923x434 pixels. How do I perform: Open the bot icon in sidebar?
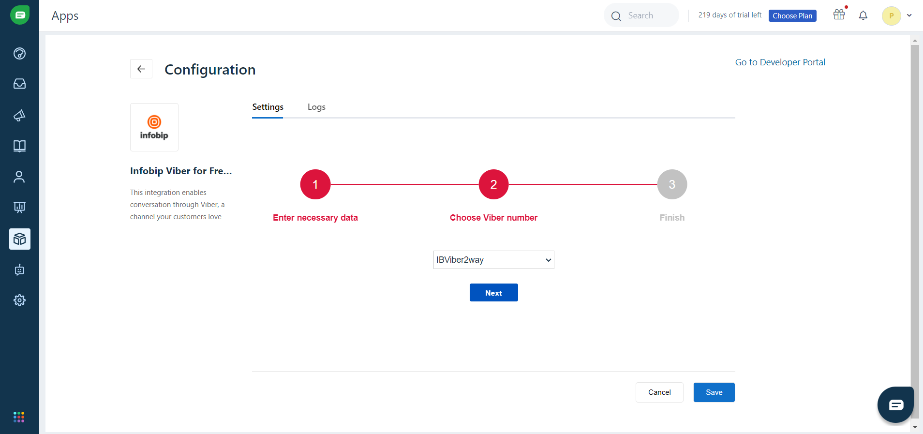pyautogui.click(x=19, y=270)
